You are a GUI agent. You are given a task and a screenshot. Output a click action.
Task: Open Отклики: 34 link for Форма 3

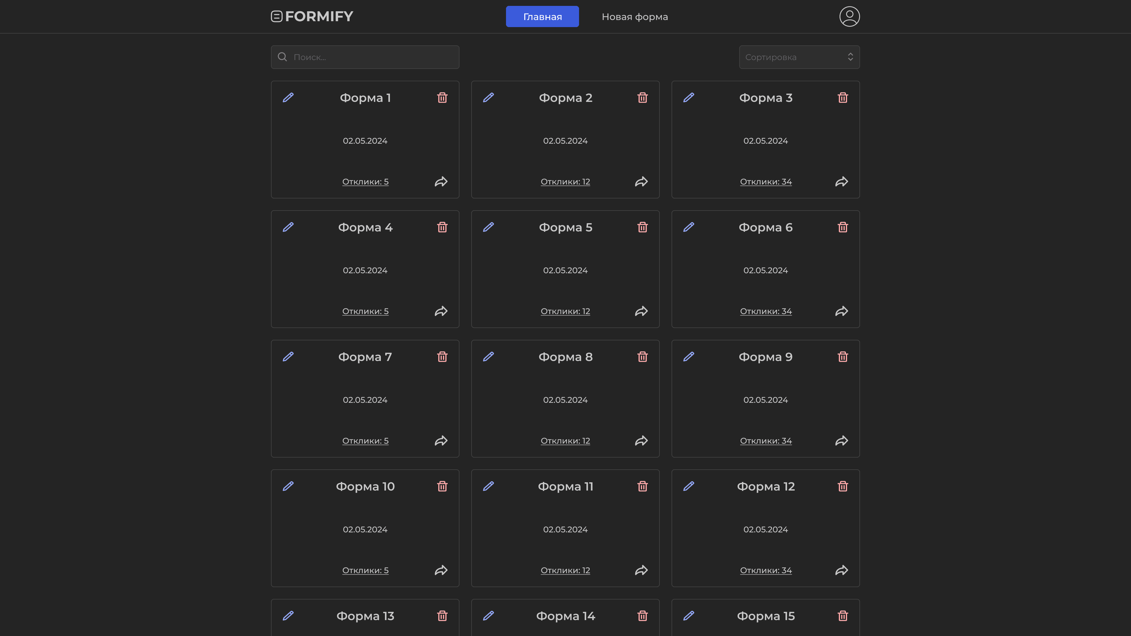[766, 182]
